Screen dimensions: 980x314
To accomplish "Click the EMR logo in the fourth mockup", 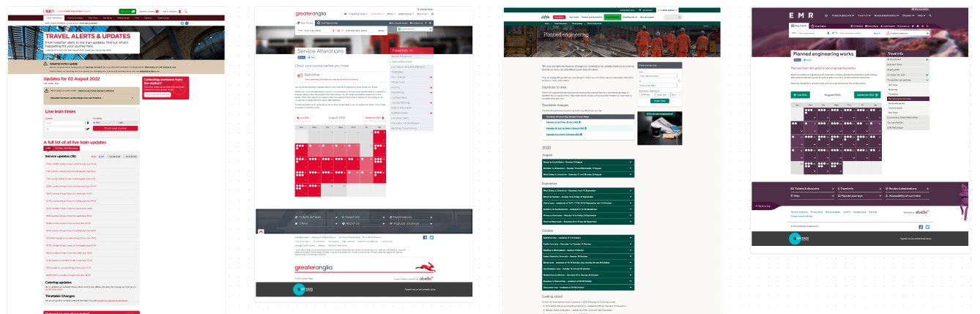I will [801, 15].
